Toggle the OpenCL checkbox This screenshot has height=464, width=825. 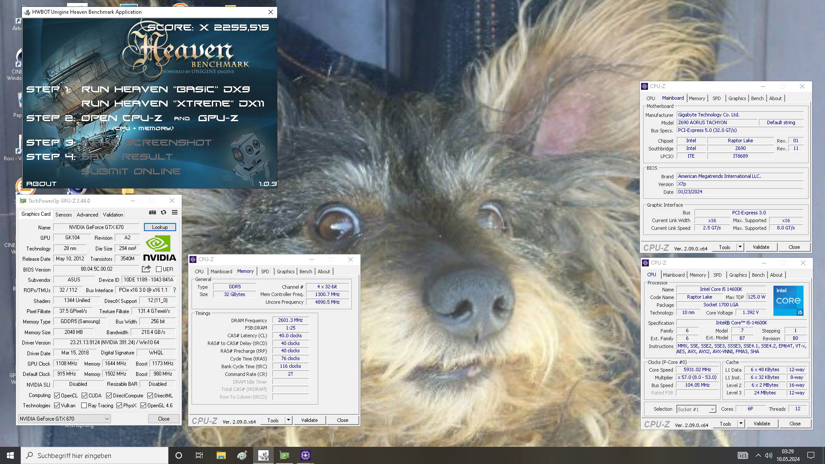57,395
